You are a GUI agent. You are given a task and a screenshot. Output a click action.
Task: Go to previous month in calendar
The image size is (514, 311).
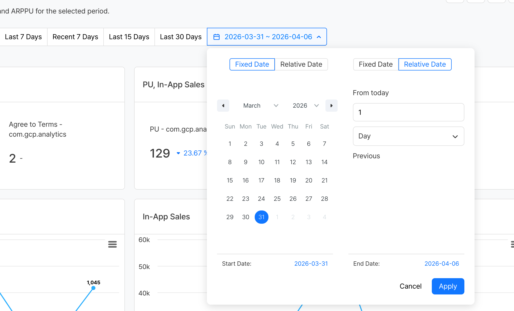click(223, 106)
